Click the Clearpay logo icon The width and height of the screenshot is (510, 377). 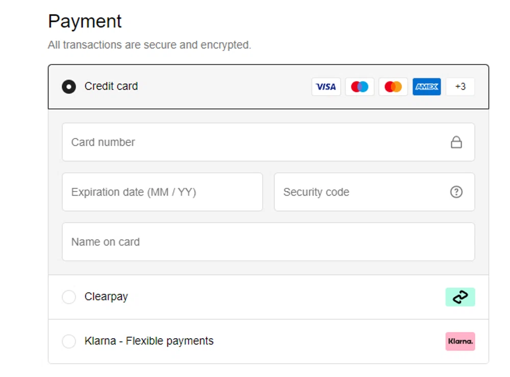460,297
